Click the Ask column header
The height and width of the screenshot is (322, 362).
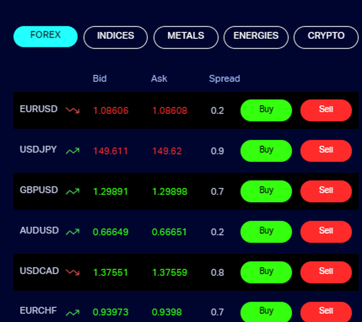click(159, 79)
